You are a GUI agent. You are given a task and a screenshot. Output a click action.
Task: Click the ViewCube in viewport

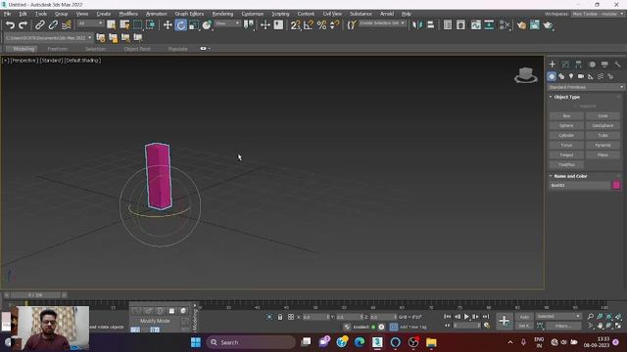coord(525,75)
